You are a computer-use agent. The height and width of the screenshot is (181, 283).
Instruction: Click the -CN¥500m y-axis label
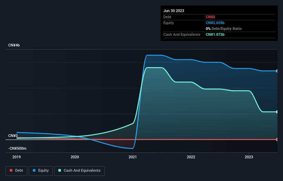tap(17, 148)
